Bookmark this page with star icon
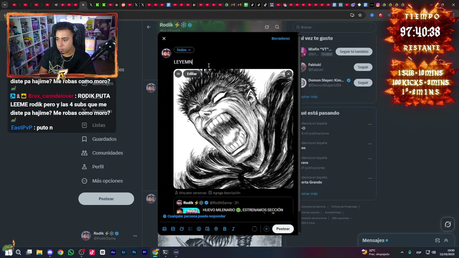Viewport: 459px width, 258px height. [x=360, y=15]
